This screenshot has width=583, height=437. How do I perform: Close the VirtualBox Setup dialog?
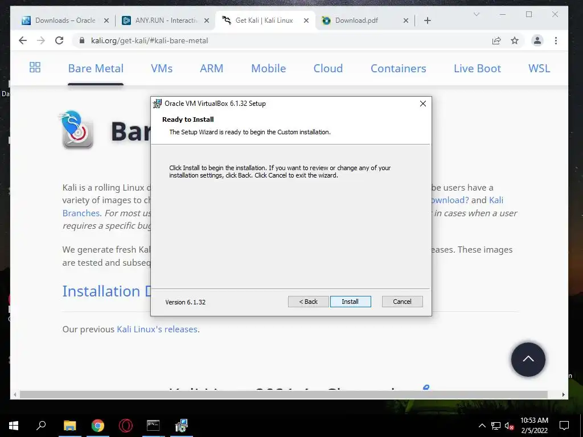[423, 104]
